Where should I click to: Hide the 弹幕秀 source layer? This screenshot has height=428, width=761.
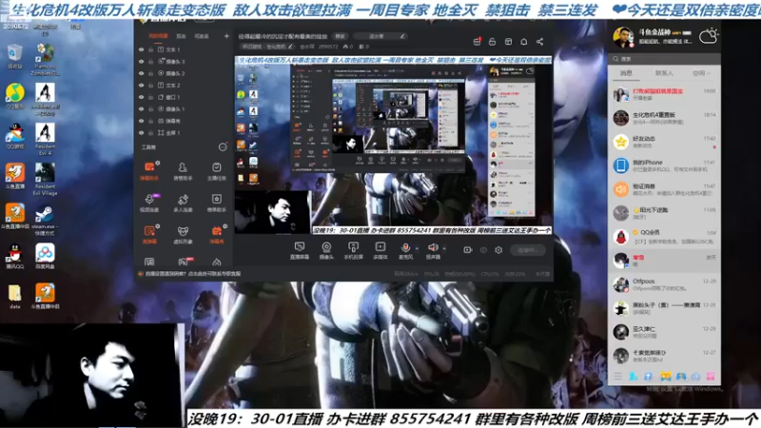tap(141, 121)
